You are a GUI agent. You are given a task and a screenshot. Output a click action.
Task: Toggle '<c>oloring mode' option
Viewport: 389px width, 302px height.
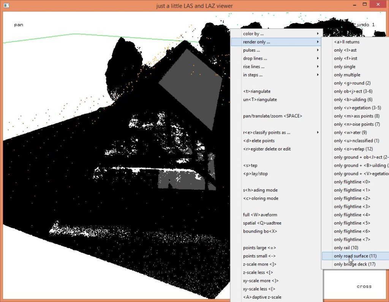click(x=261, y=199)
